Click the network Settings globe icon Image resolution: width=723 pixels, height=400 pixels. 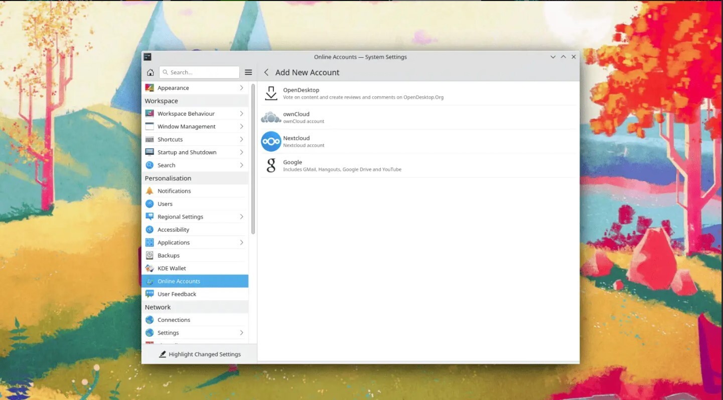coord(150,333)
